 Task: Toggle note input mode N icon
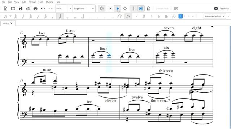click(6, 16)
